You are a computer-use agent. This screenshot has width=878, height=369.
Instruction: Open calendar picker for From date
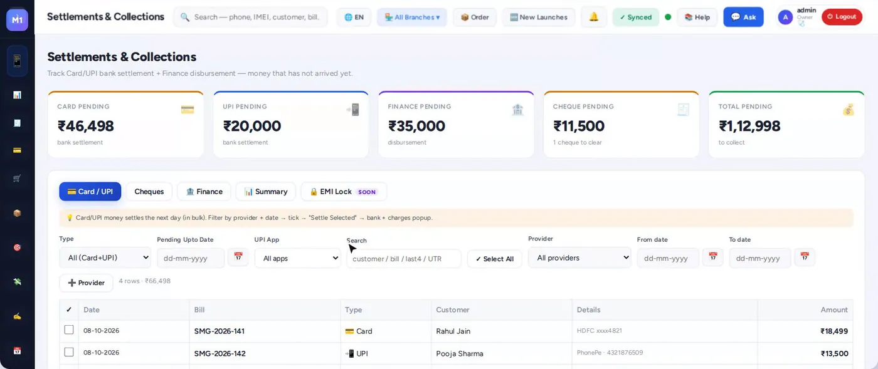click(712, 257)
